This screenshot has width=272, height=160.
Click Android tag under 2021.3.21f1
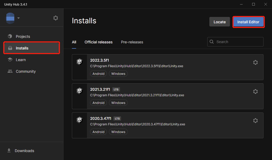click(x=98, y=103)
